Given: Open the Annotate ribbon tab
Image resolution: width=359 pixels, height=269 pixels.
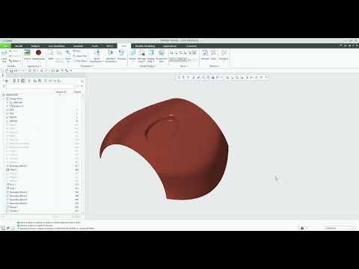Looking at the screenshot, I should [x=78, y=46].
